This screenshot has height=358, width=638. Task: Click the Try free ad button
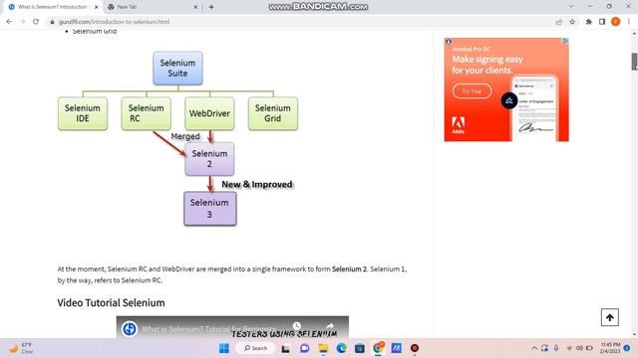[x=472, y=91]
